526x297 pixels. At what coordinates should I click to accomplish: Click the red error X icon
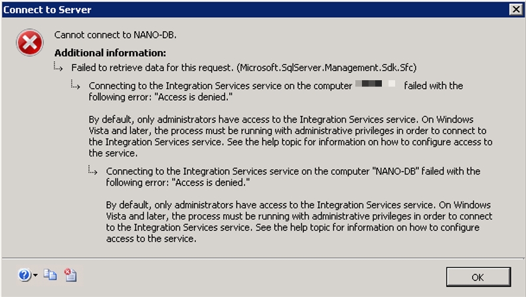pyautogui.click(x=29, y=42)
